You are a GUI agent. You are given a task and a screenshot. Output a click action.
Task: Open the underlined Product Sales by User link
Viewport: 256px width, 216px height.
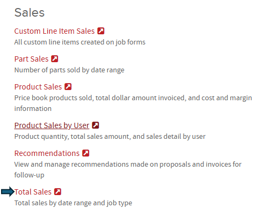pos(52,125)
